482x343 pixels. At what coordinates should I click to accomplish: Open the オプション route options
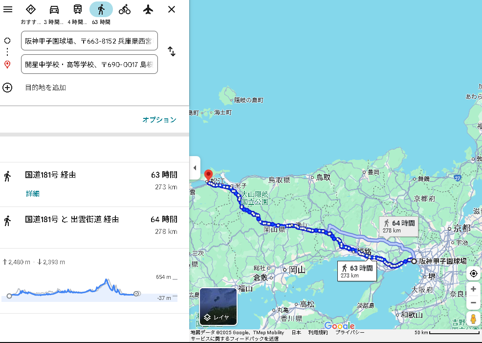[x=159, y=120]
